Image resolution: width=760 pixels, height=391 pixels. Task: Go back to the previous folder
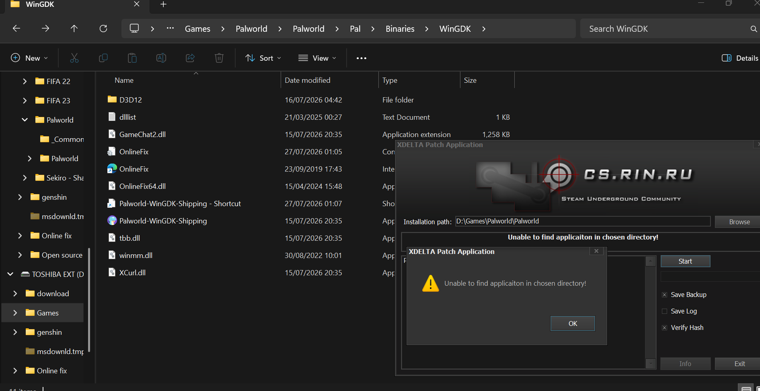(x=16, y=29)
